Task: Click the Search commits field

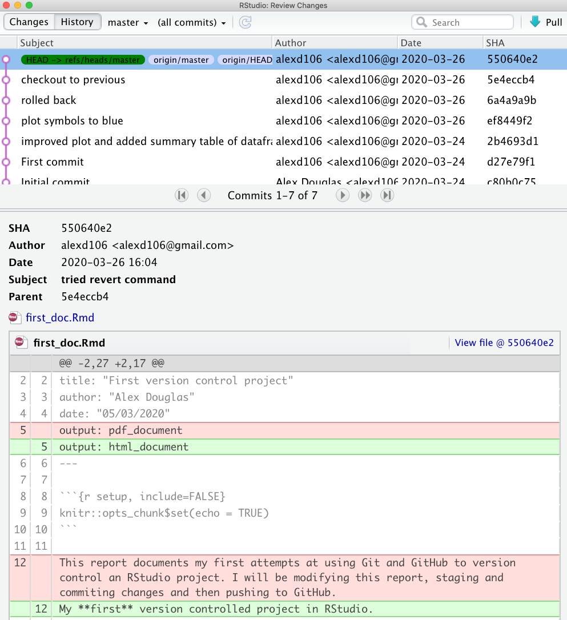Action: 468,22
